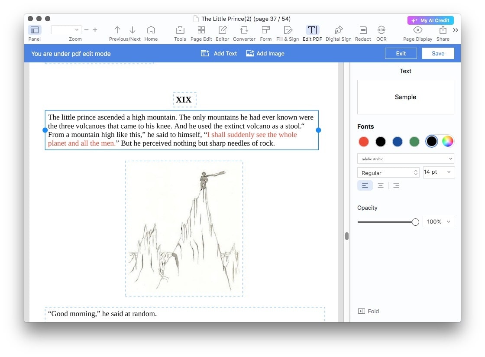Click the Share icon
Screen dimensions: 485x357
click(x=443, y=30)
